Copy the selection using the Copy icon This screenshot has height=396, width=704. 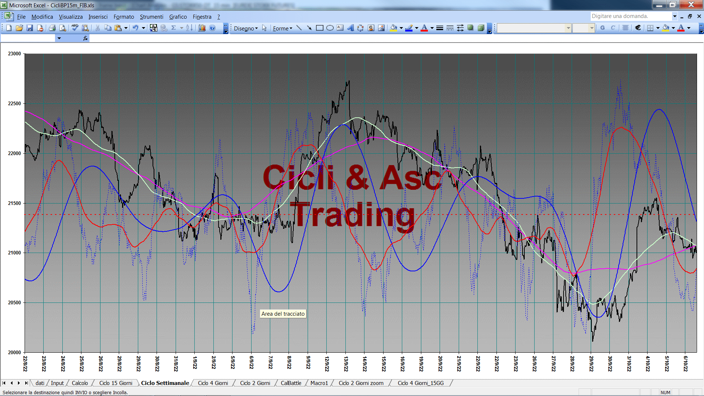coord(108,28)
